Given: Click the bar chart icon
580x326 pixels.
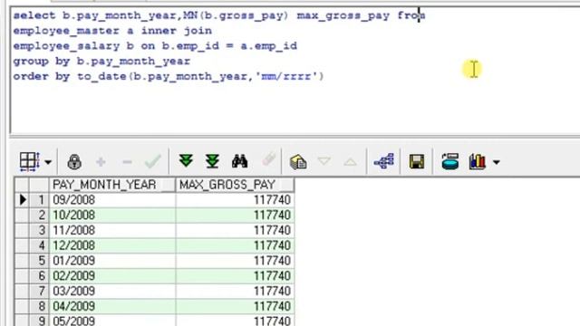Looking at the screenshot, I should (478, 161).
